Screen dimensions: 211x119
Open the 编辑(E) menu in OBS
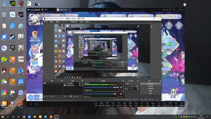point(52,22)
